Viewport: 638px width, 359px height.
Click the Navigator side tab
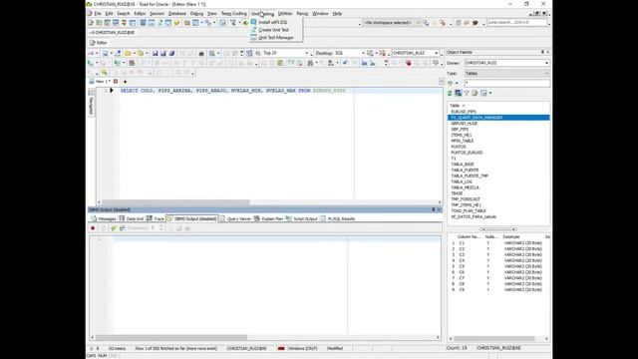click(91, 104)
